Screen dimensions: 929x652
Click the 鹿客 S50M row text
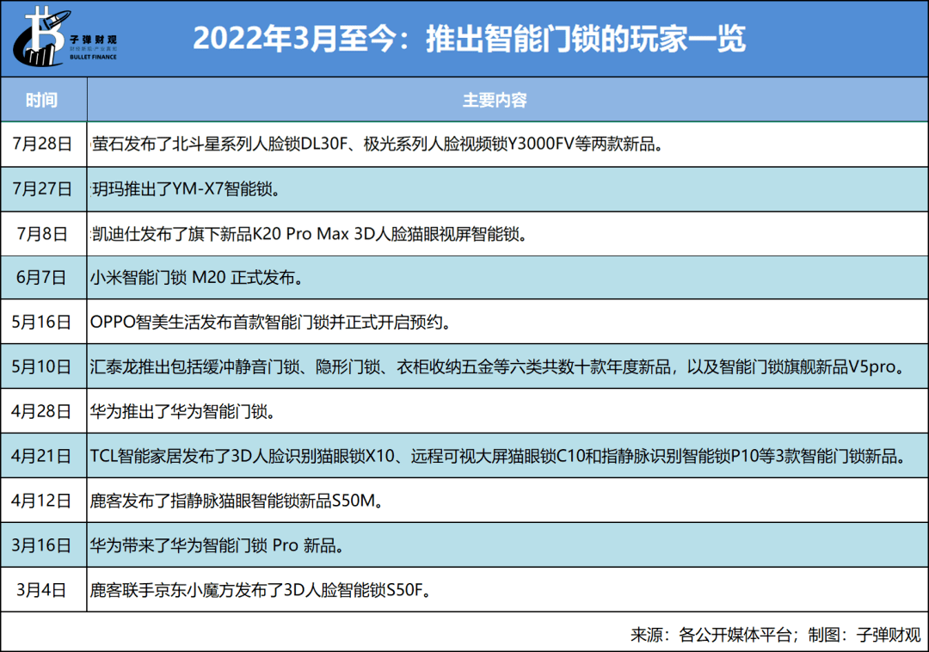pos(236,501)
